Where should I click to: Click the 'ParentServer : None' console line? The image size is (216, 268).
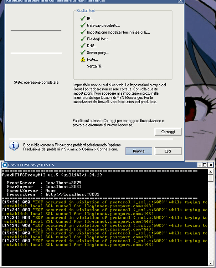coord(31,190)
